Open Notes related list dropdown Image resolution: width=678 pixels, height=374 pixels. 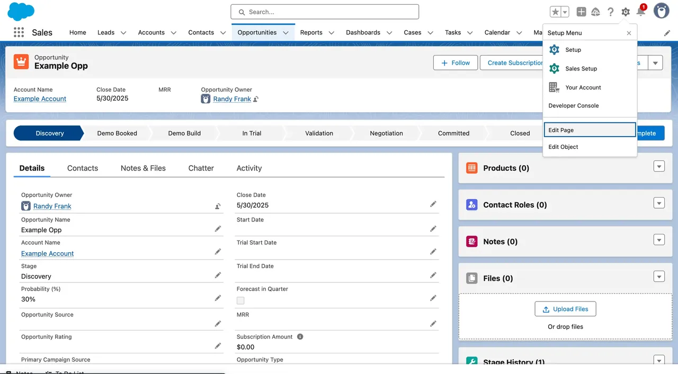[659, 239]
